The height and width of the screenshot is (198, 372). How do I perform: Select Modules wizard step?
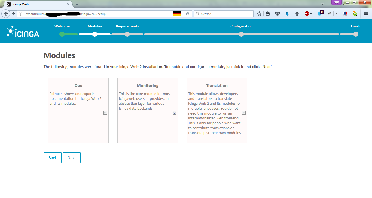coord(95,26)
